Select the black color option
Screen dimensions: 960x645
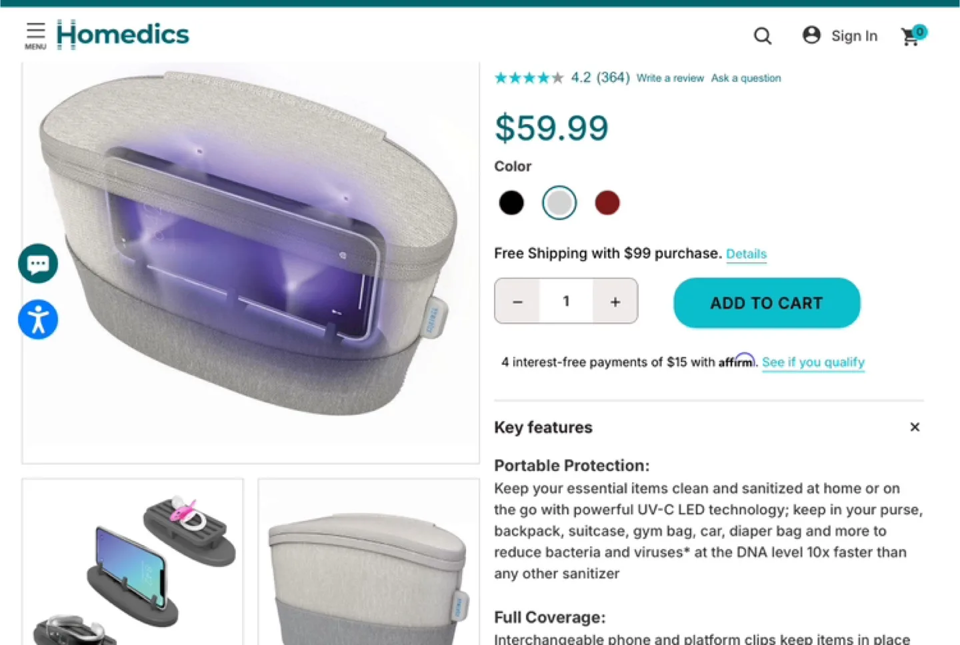(x=511, y=202)
